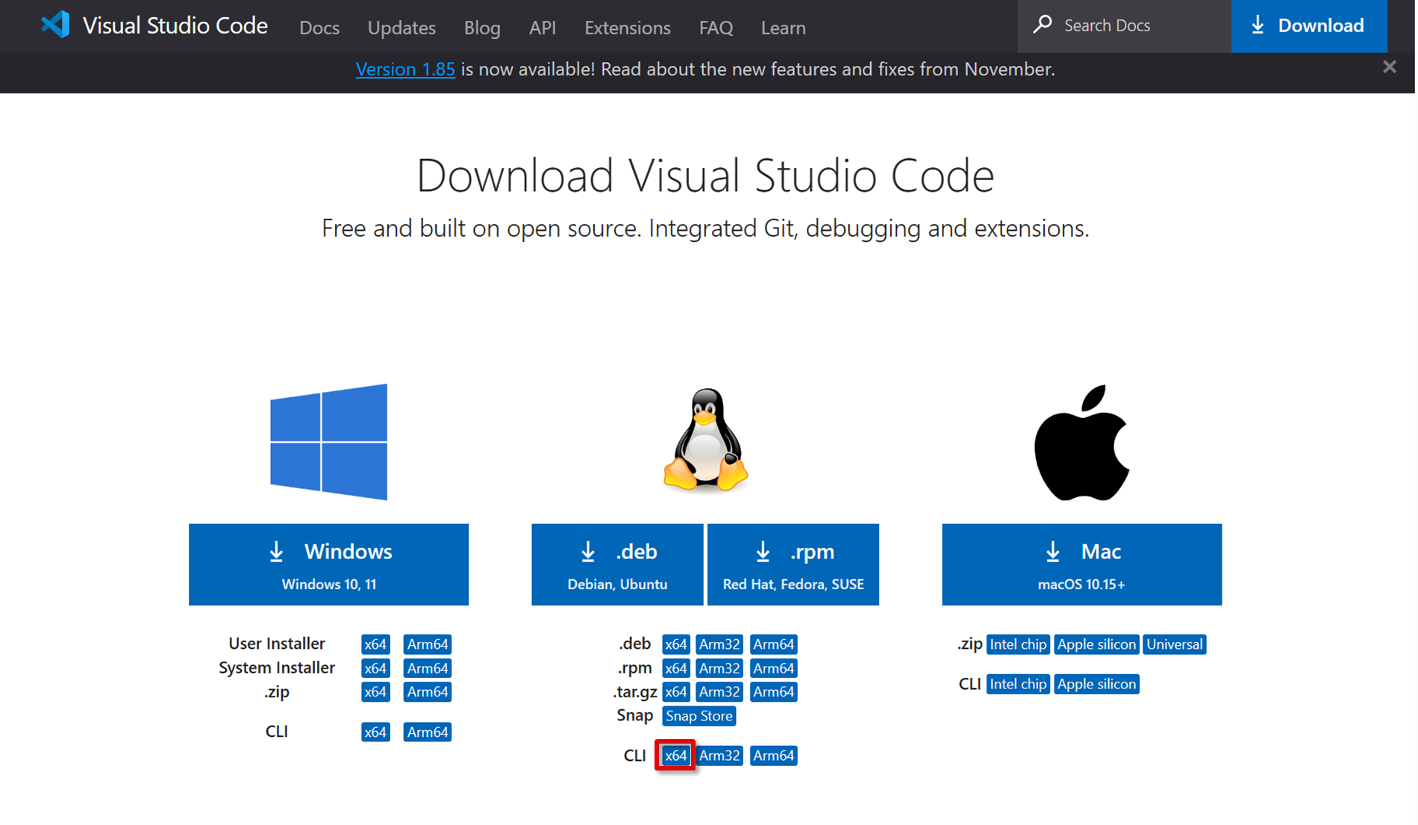Select Mac .zip Universal download
The width and height of the screenshot is (1418, 825).
click(1175, 644)
